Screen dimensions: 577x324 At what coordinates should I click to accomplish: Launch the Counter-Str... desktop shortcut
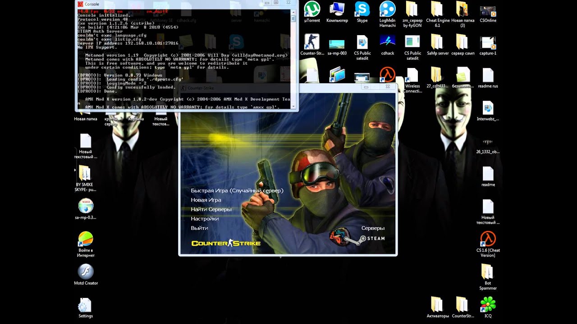pos(312,45)
